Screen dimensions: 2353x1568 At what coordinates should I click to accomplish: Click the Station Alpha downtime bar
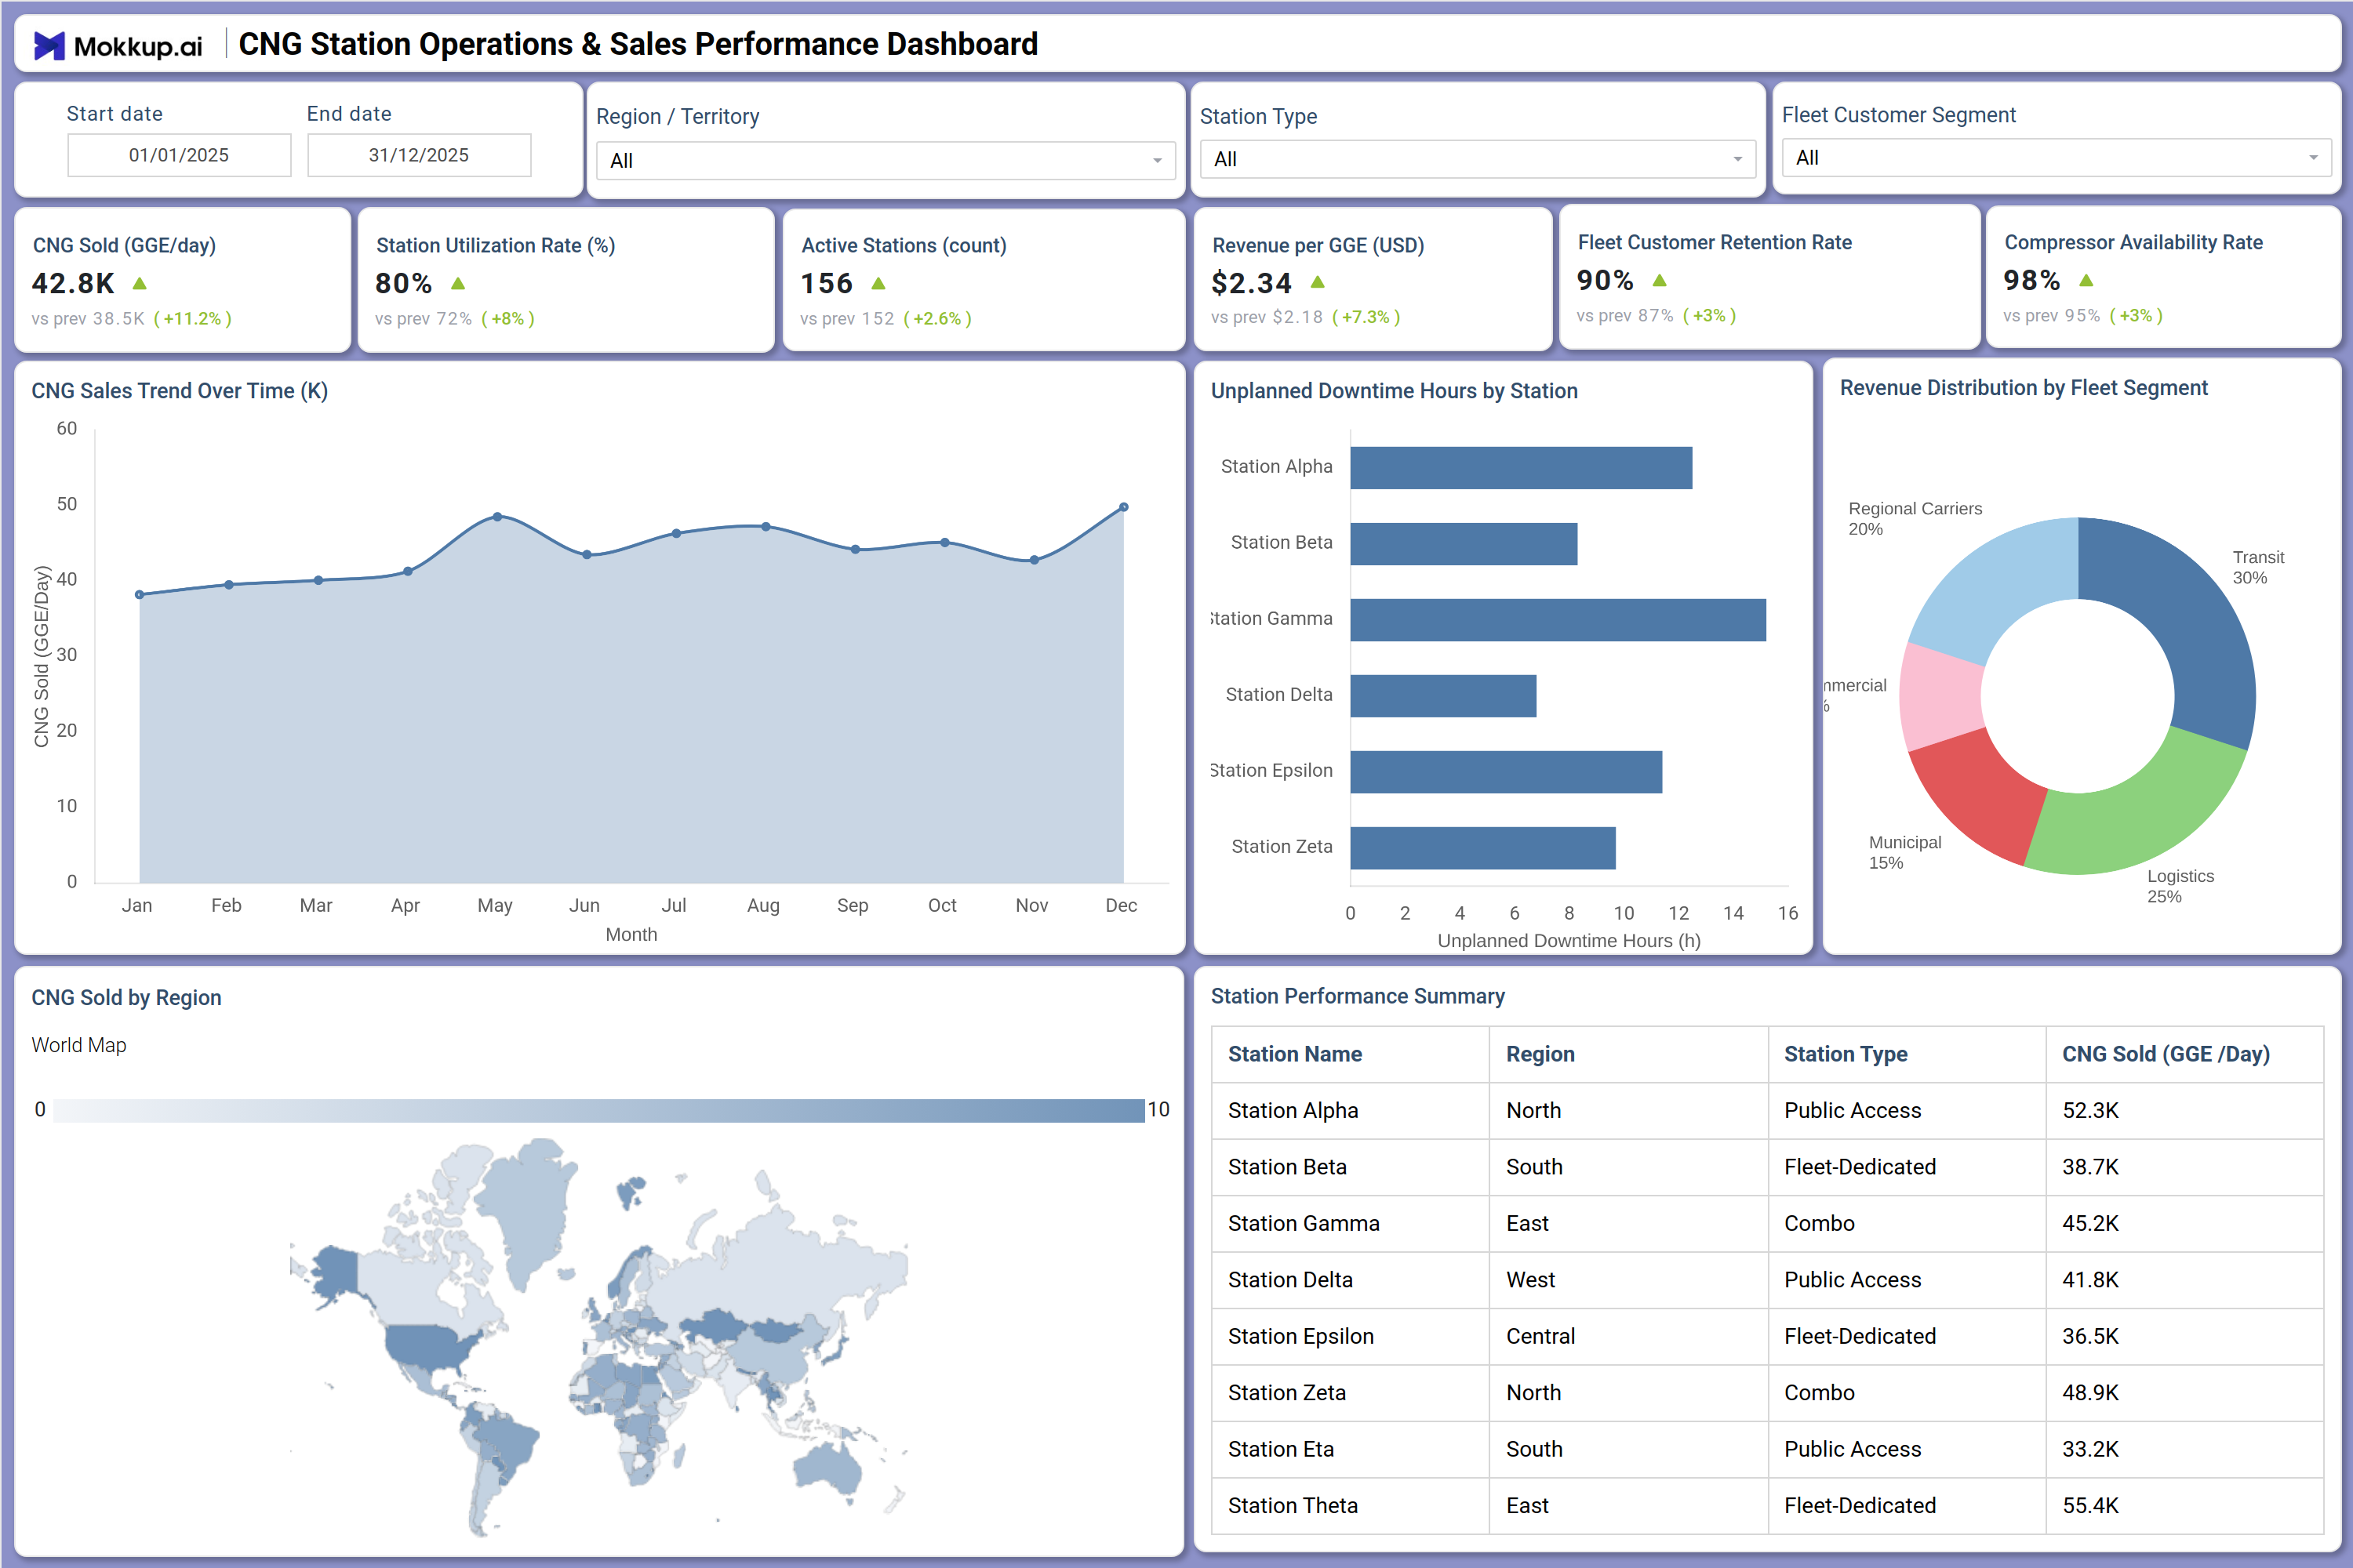pos(1521,468)
